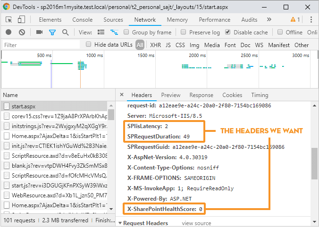319x227 pixels.
Task: Filter requests by Font
Action: click(x=230, y=45)
